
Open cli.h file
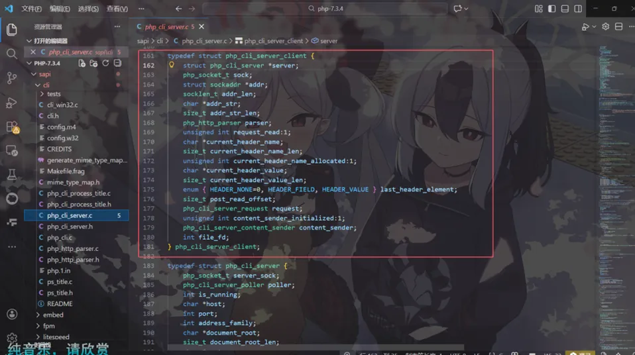[x=52, y=116]
